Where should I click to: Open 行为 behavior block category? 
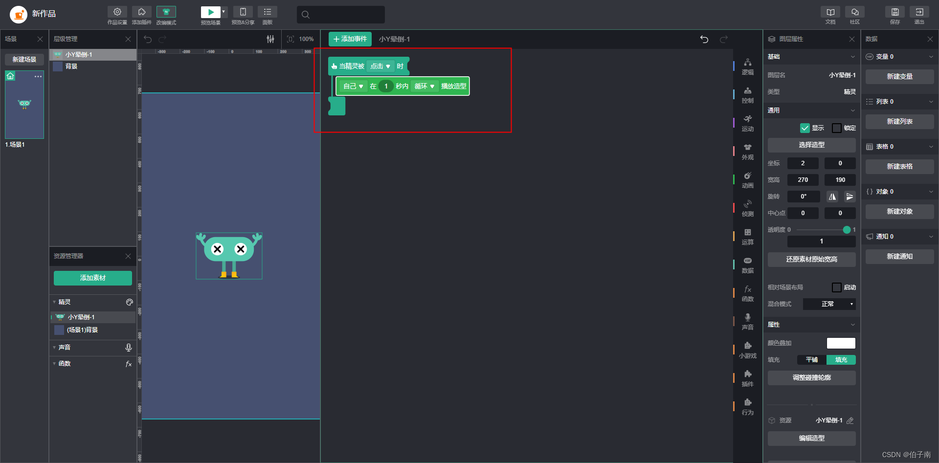(x=748, y=407)
